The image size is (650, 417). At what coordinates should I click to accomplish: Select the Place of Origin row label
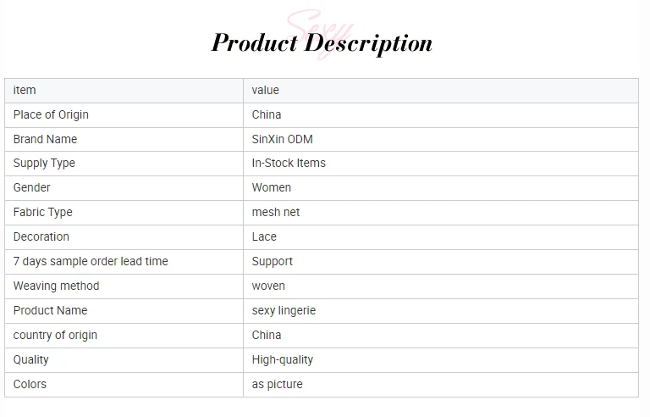(51, 114)
